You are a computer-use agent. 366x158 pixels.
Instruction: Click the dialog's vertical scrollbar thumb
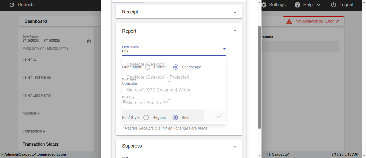tap(259, 77)
